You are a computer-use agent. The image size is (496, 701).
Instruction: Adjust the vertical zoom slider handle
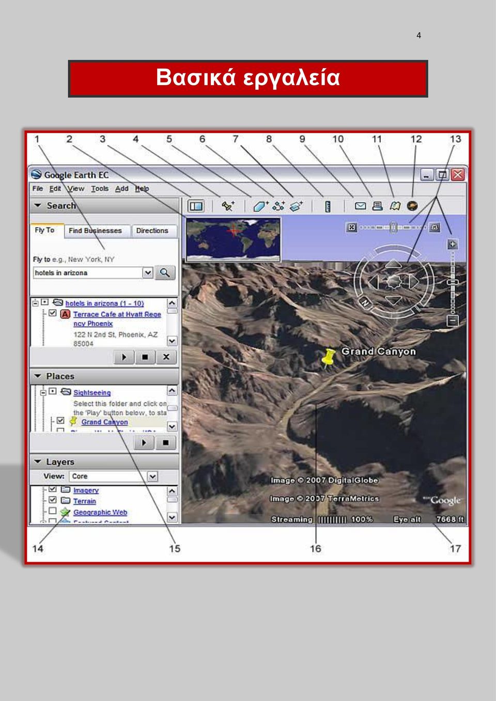[453, 282]
